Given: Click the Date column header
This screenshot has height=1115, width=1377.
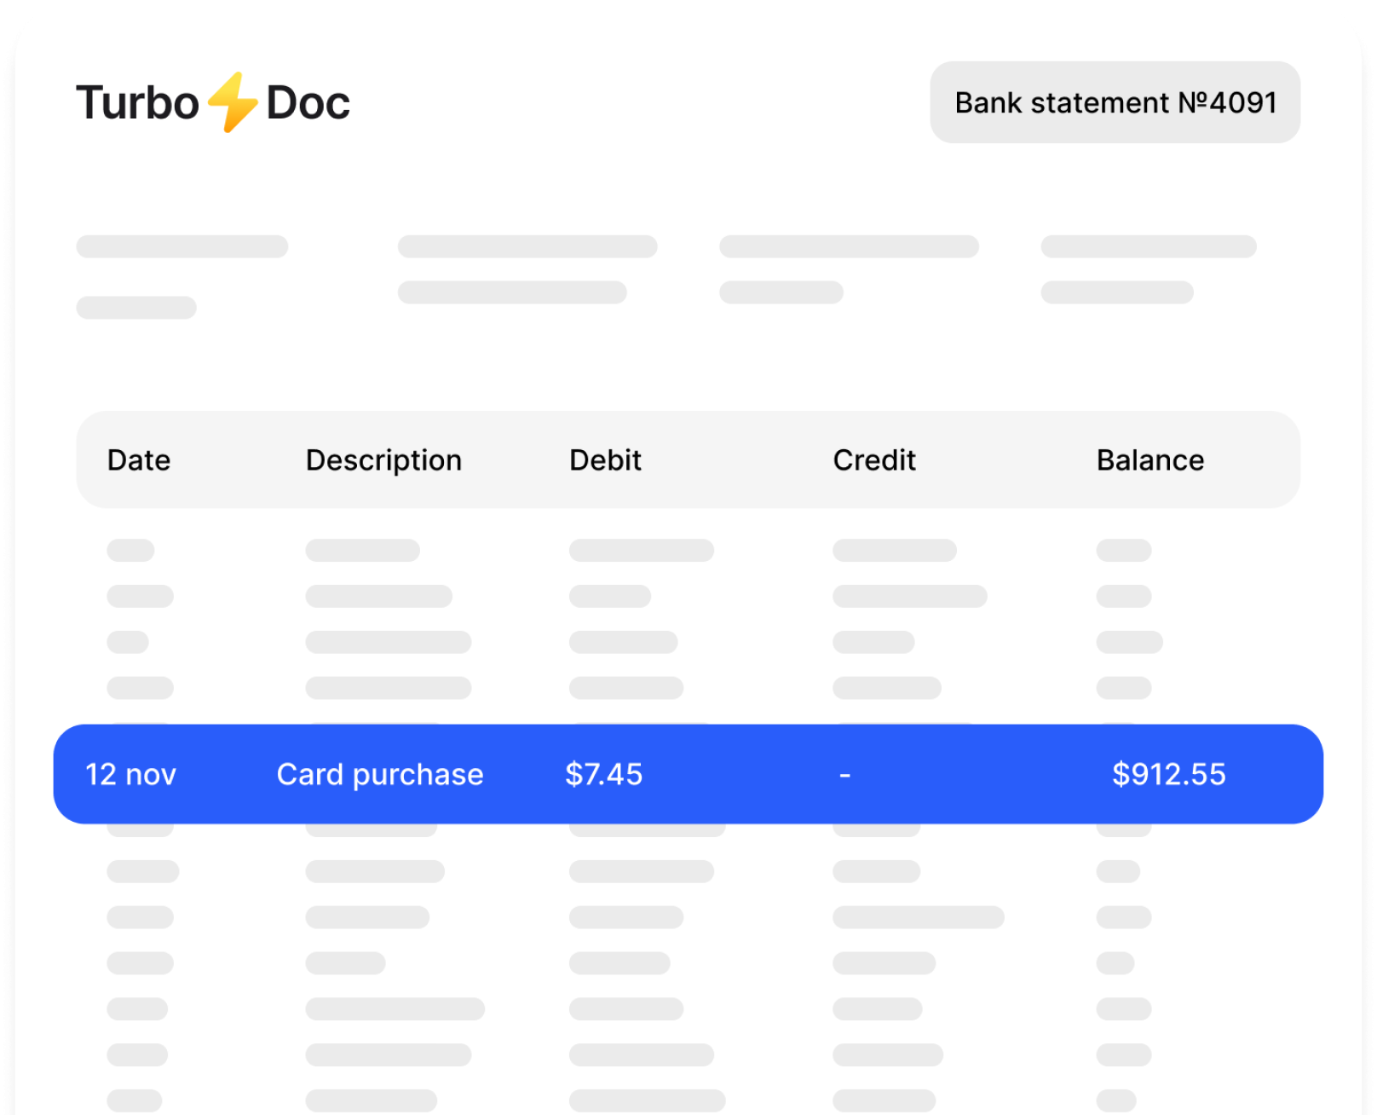Looking at the screenshot, I should 139,460.
